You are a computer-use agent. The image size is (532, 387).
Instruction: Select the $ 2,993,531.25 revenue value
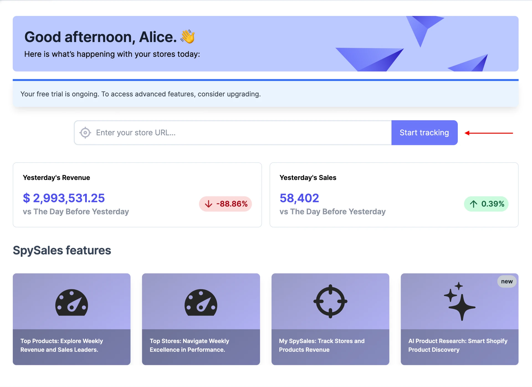64,198
